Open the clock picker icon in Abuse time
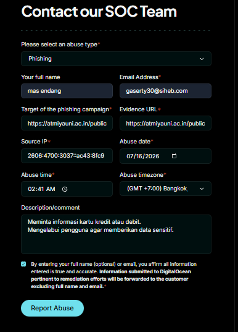238x332 pixels. click(x=65, y=189)
